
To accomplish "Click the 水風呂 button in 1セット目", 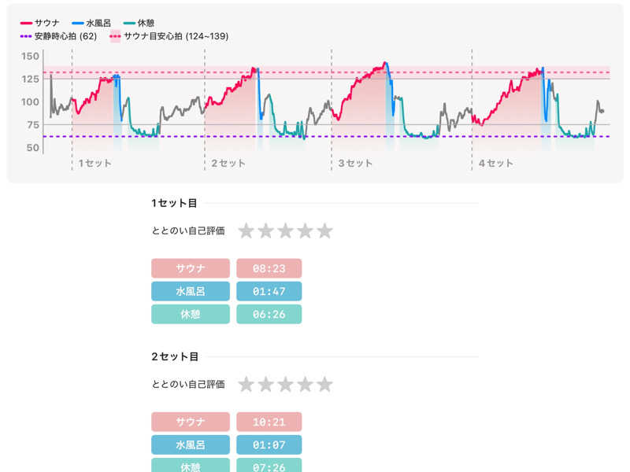I will [191, 291].
